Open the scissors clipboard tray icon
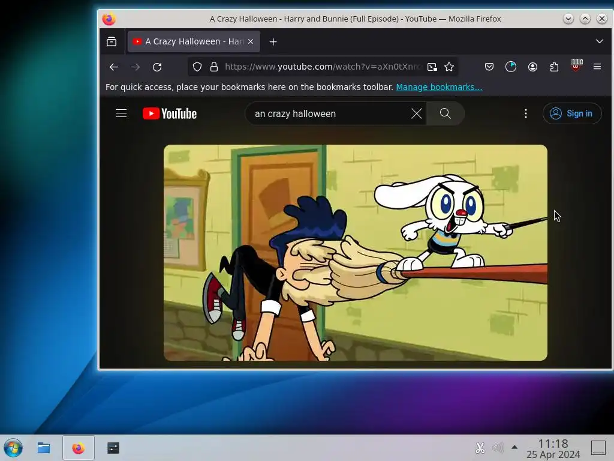The width and height of the screenshot is (614, 461). (x=480, y=448)
